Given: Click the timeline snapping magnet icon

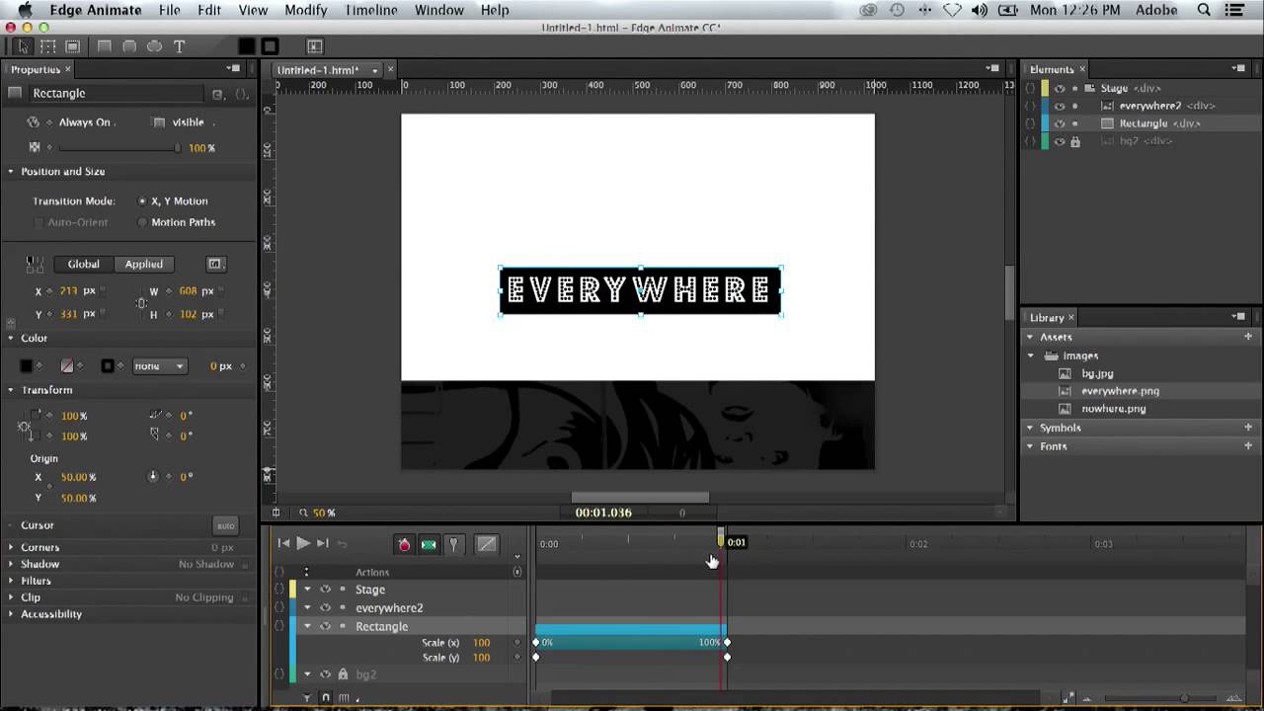Looking at the screenshot, I should (x=326, y=698).
